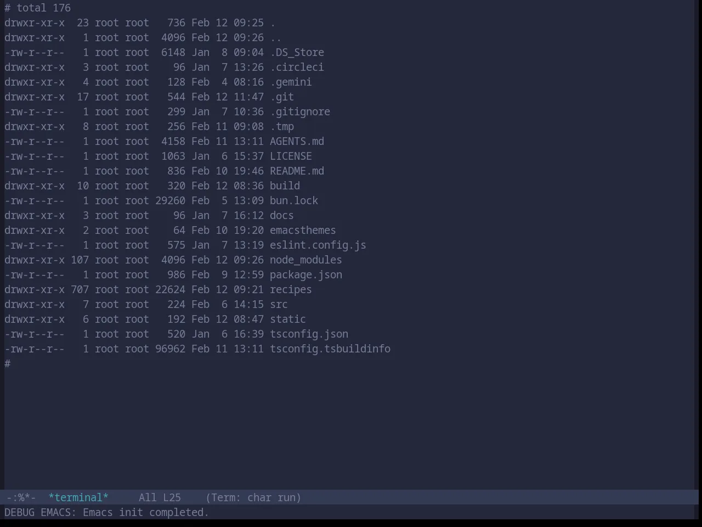The width and height of the screenshot is (702, 527).
Task: Click the .gitignore file name
Action: point(300,111)
